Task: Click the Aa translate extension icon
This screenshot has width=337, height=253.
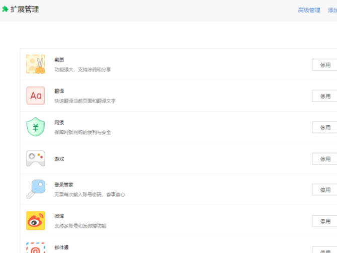Action: coord(36,96)
